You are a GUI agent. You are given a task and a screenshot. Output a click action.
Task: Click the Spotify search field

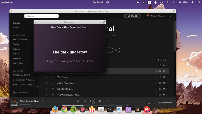[x=41, y=16]
